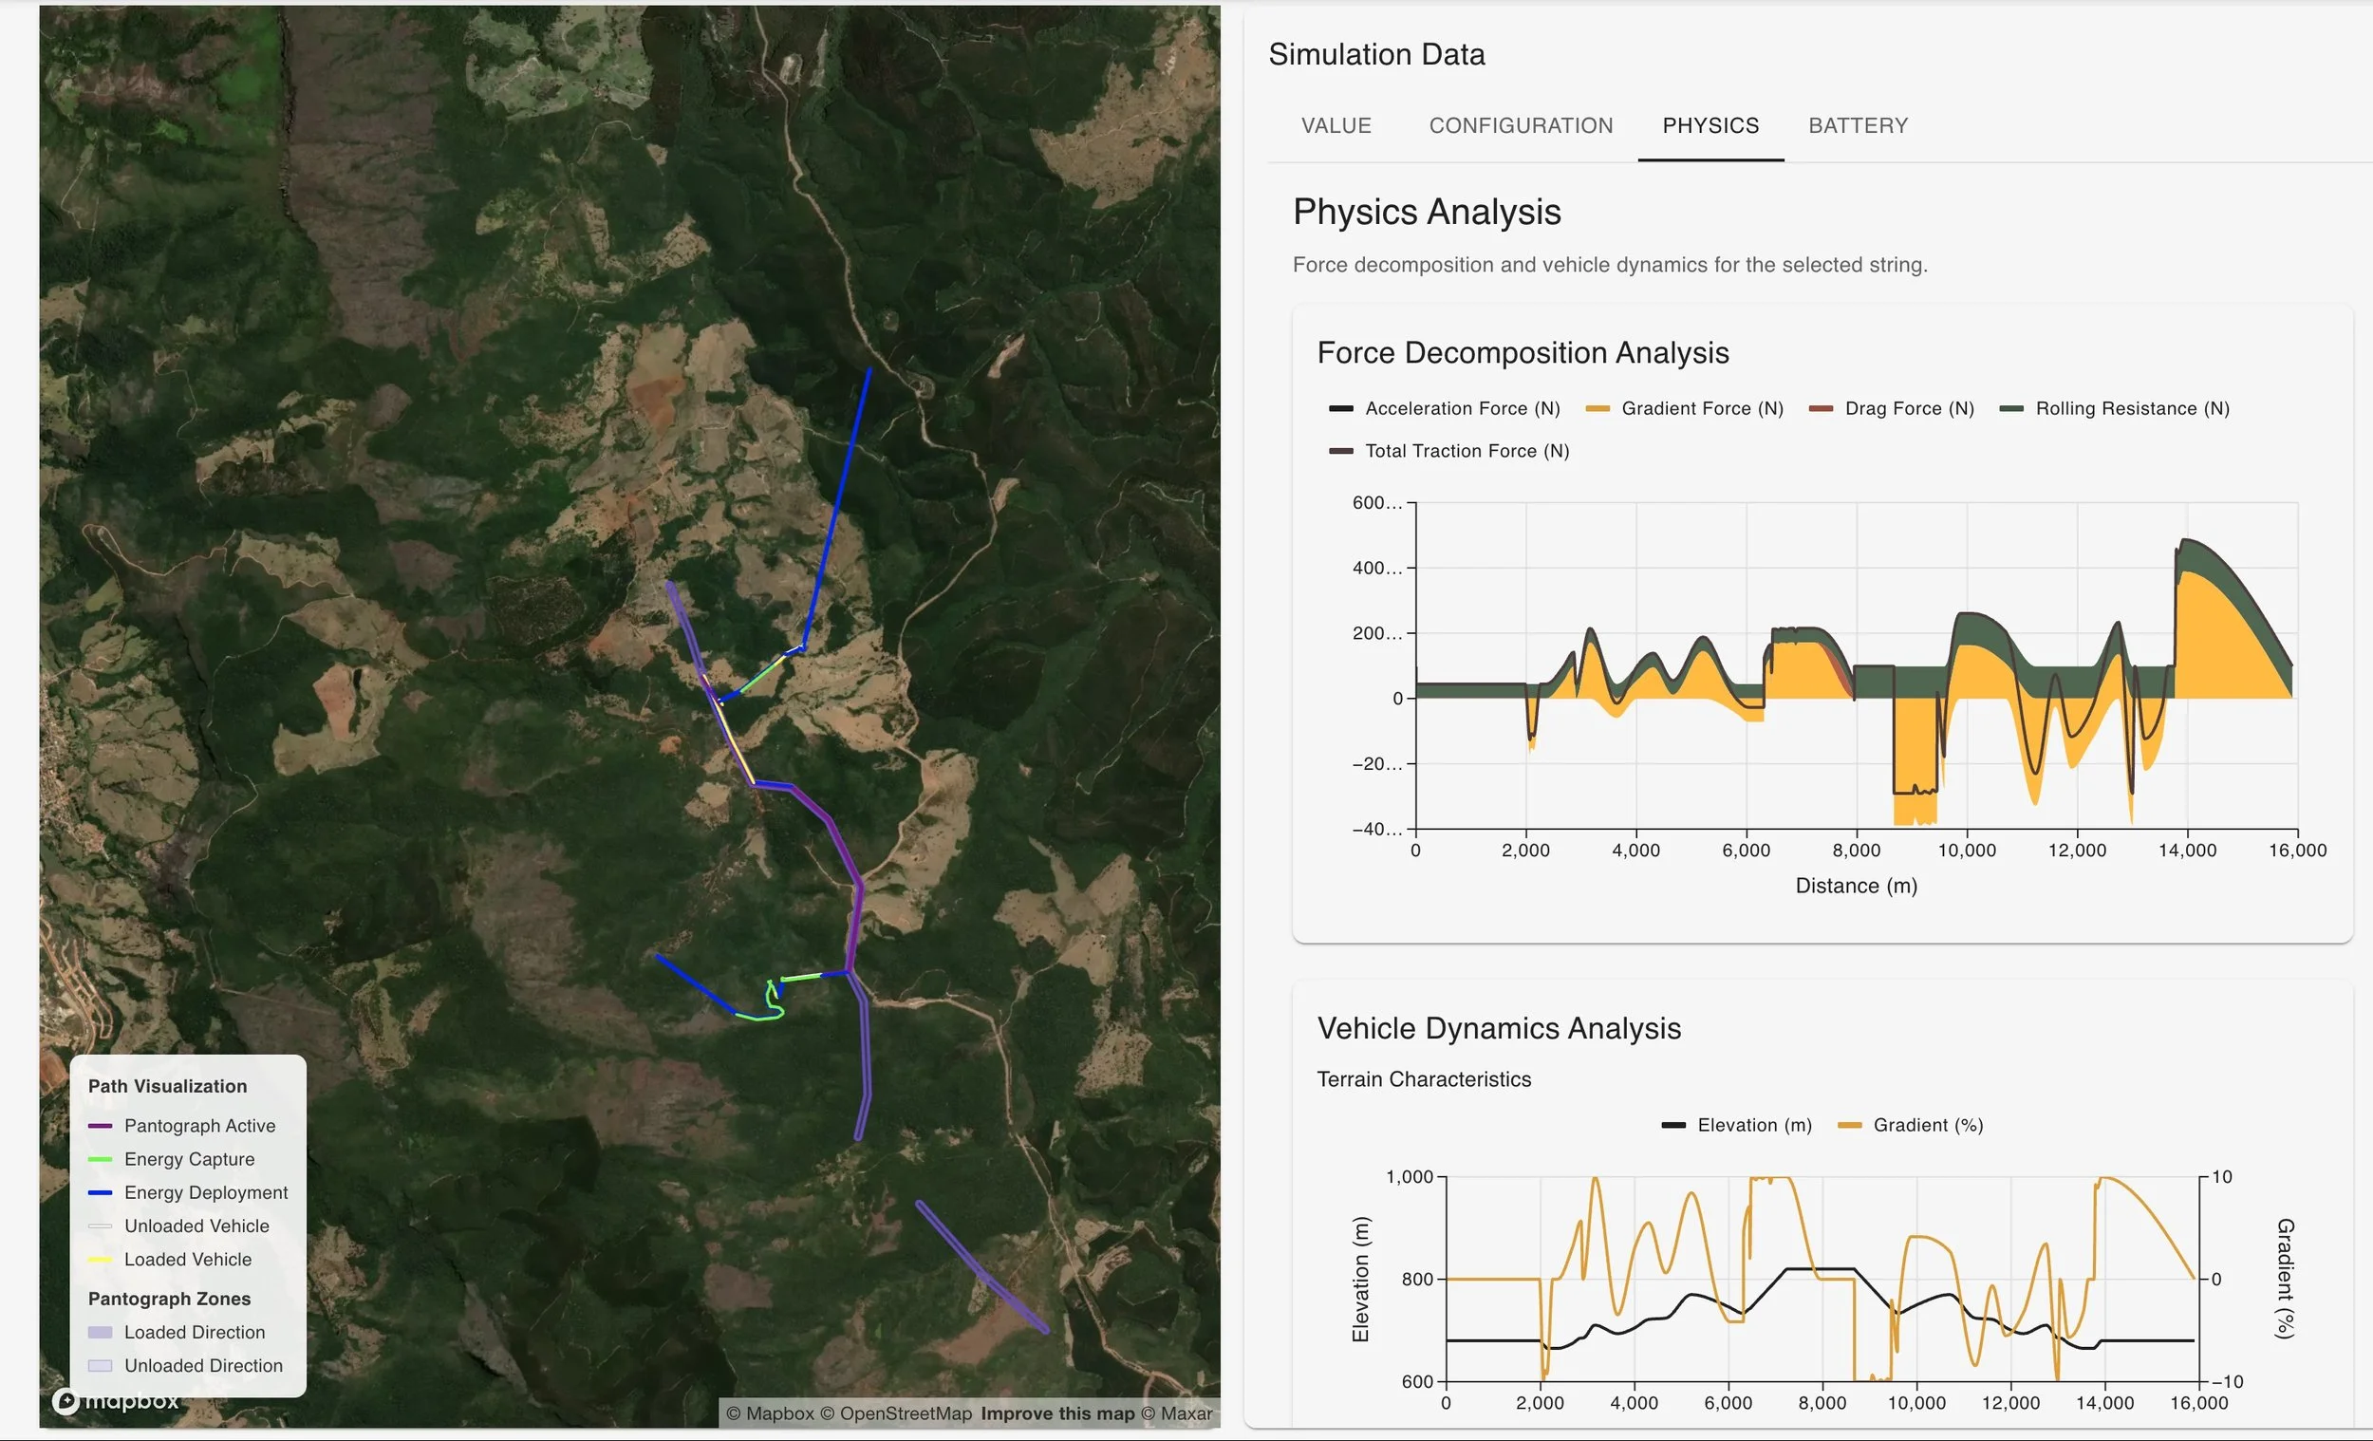Open the OpenStreetMap attribution link

coord(906,1413)
